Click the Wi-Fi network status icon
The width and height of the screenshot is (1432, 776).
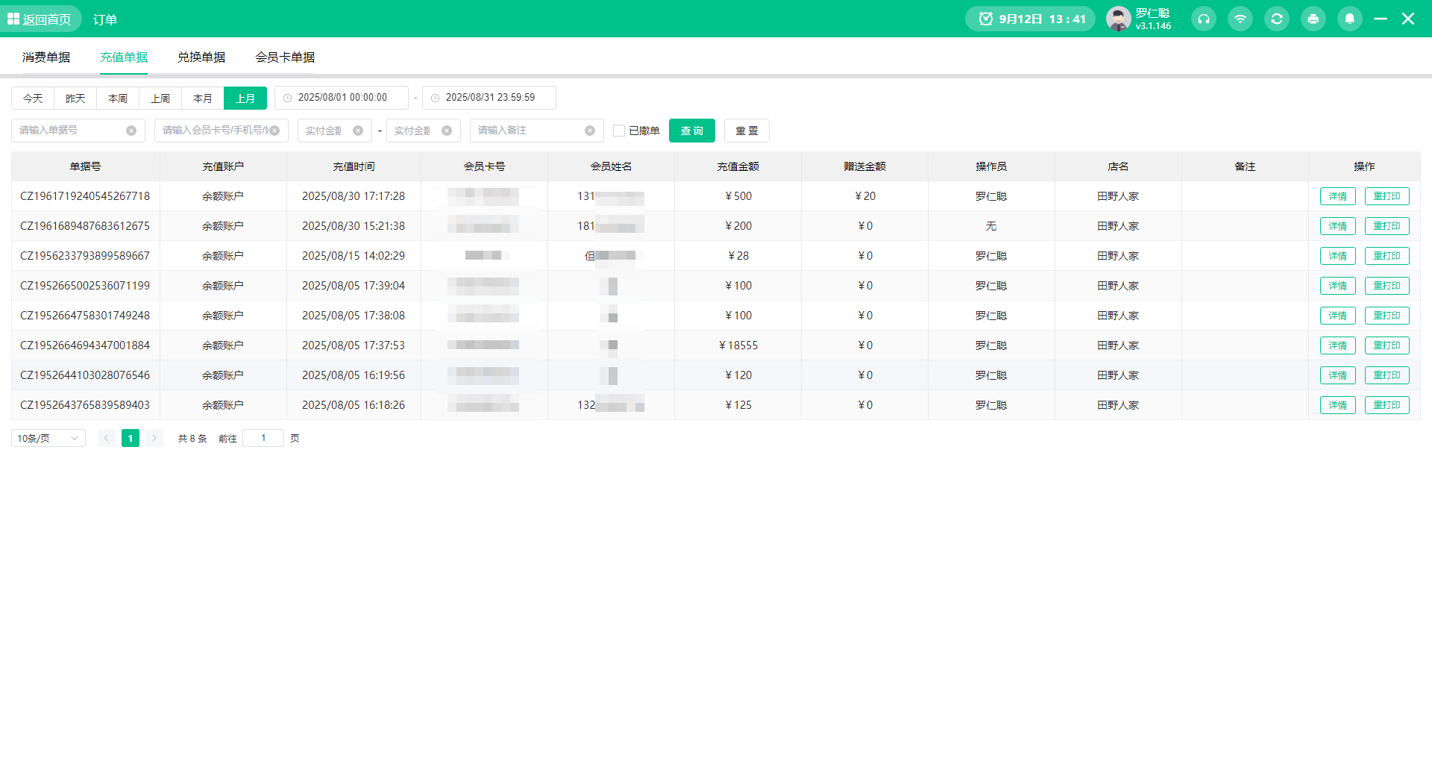pos(1240,19)
